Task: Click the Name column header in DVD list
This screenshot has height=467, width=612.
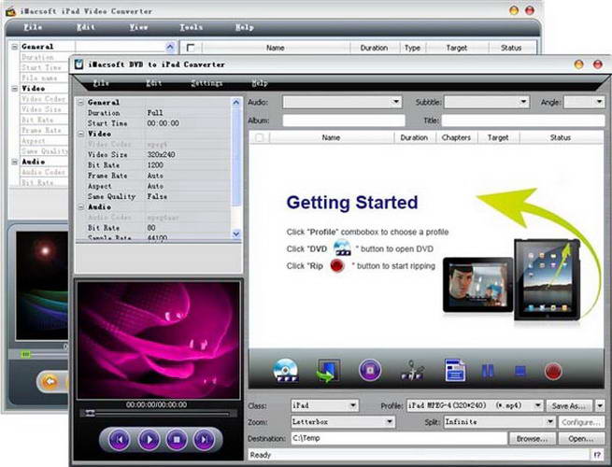Action: (x=332, y=137)
